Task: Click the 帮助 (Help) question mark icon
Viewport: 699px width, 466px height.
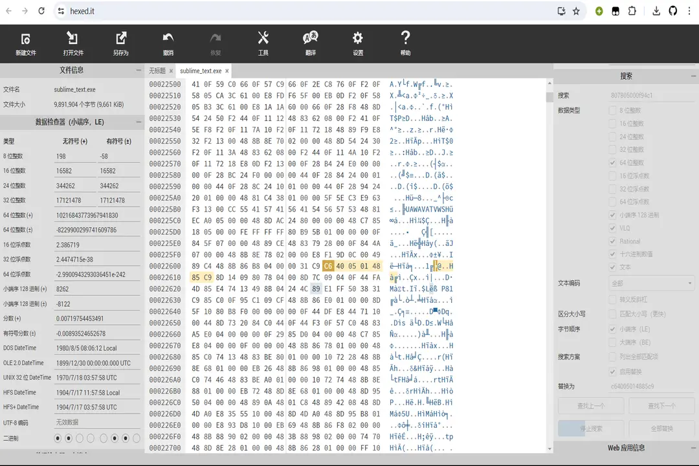Action: point(405,43)
